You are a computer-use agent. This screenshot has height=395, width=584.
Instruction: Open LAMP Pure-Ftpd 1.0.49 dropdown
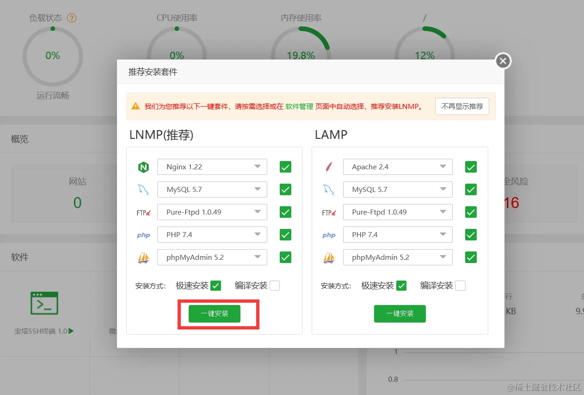tap(398, 212)
